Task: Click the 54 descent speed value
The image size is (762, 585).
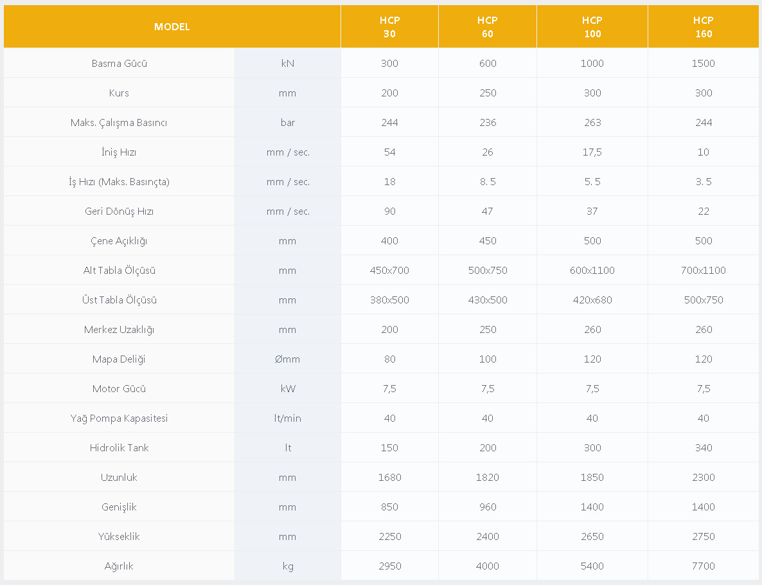Action: click(390, 152)
